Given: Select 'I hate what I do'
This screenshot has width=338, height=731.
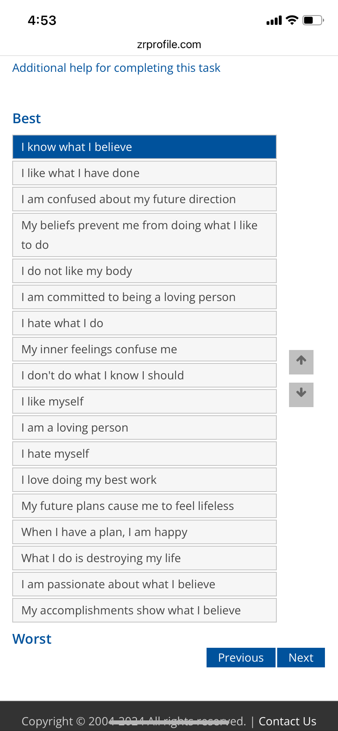Looking at the screenshot, I should pyautogui.click(x=144, y=323).
